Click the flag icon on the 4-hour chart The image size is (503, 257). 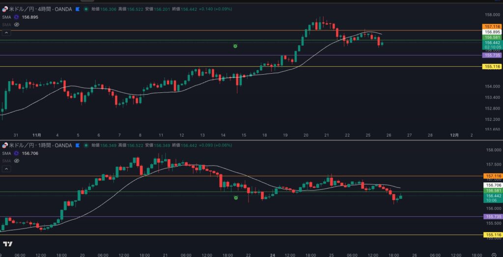point(77,9)
